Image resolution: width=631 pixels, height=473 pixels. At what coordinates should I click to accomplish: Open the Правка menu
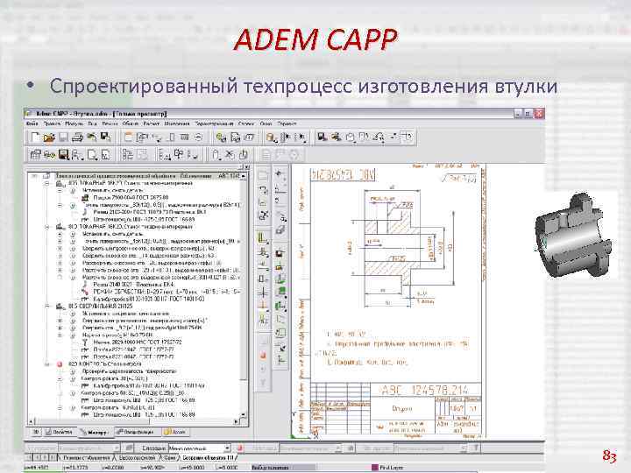(53, 124)
